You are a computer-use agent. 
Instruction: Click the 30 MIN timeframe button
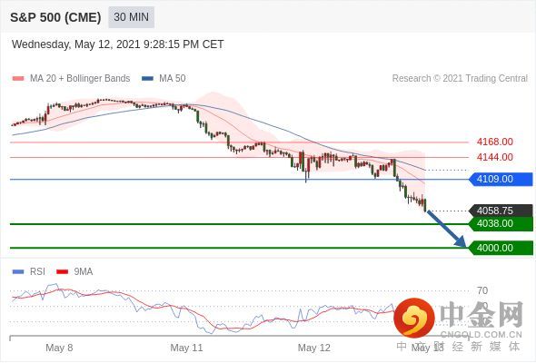131,17
